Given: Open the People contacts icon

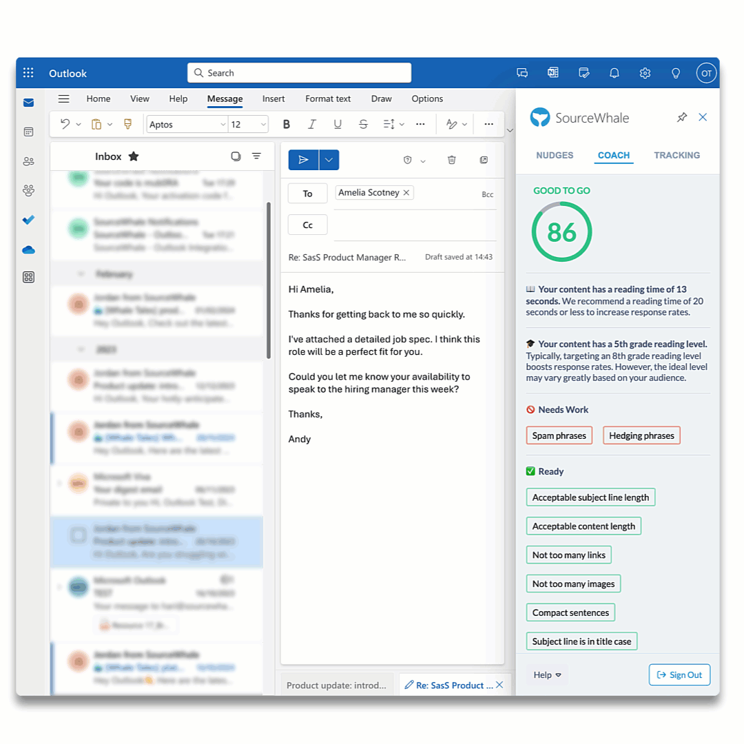Looking at the screenshot, I should [28, 161].
